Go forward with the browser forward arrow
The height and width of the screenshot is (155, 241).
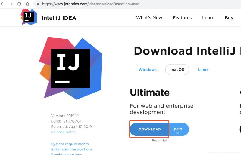[11, 4]
